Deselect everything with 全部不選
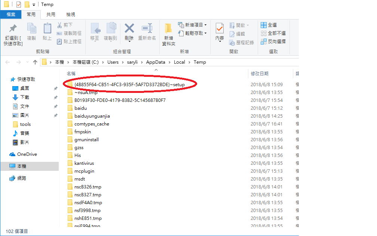Screen dimensions: 377x236 point(273,33)
